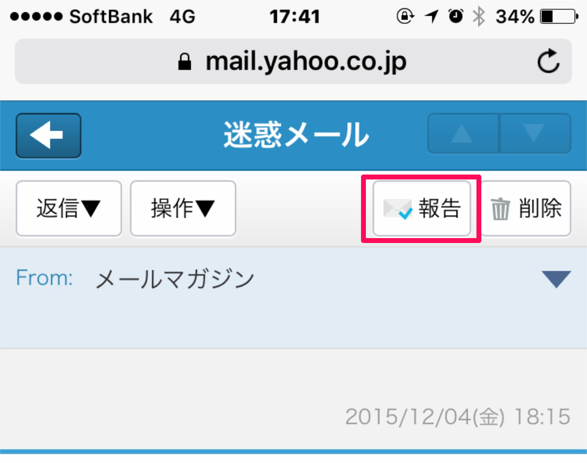Expand sender details with the blue triangle
This screenshot has height=463, width=587.
[x=556, y=279]
